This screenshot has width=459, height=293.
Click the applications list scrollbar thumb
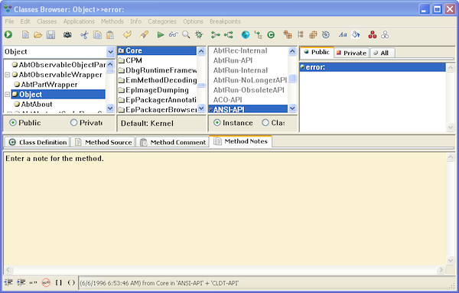pos(201,85)
